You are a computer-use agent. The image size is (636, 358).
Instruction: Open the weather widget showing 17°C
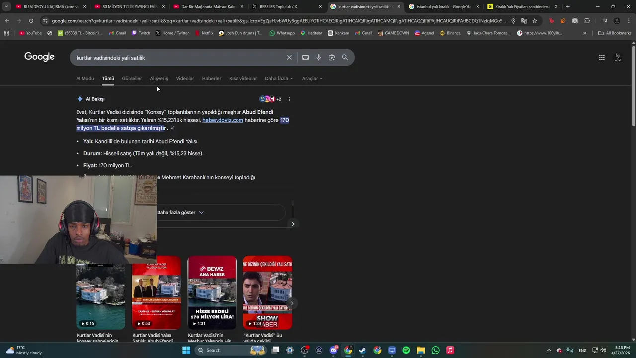(24, 350)
